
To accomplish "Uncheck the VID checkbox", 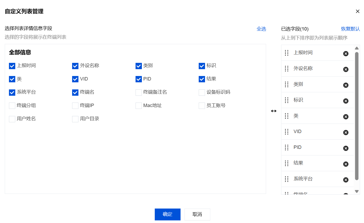I will point(75,79).
